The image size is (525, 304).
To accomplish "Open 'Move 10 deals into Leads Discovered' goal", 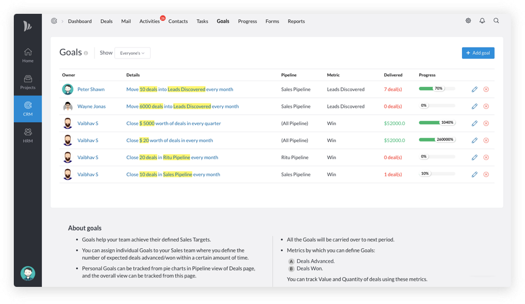I will (180, 90).
